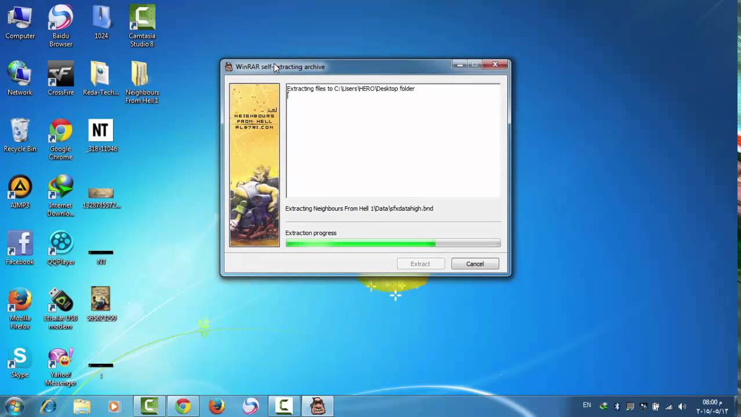
Task: Click the Bluetooth tray icon
Action: coord(617,407)
